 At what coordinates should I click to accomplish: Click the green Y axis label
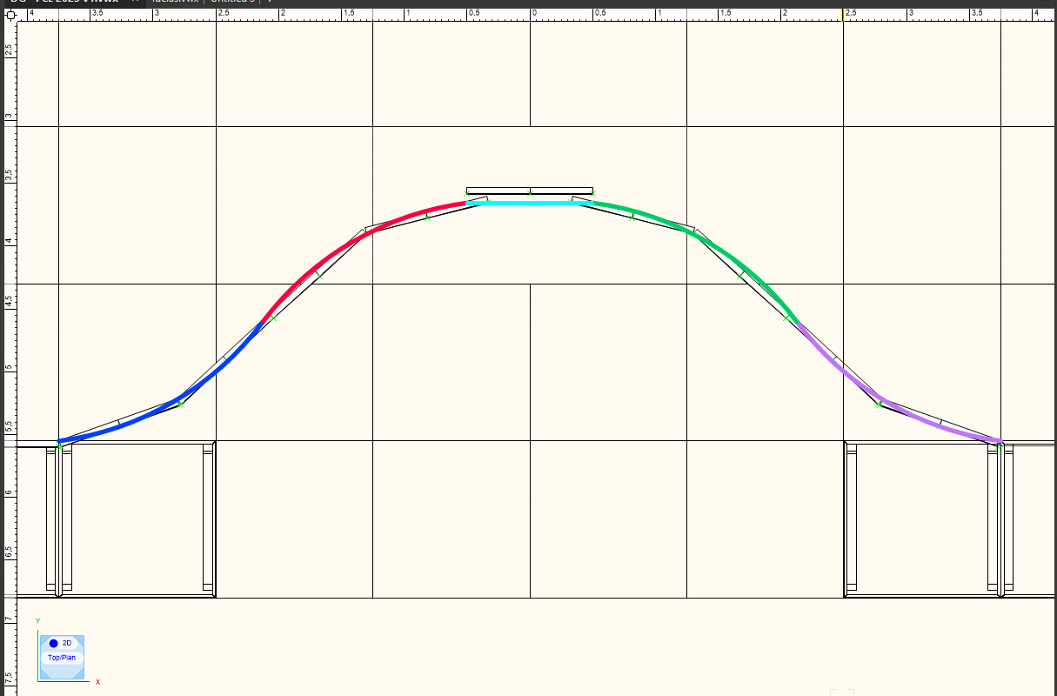pyautogui.click(x=37, y=620)
